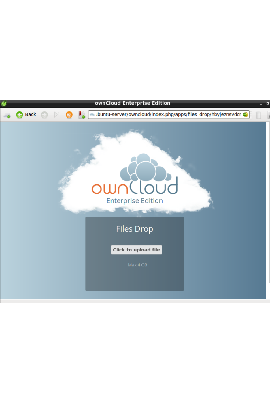270x399 pixels.
Task: Click the "Max 4 GB" text
Action: 137,265
